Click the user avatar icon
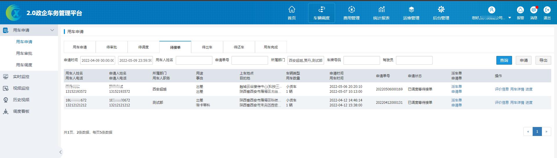The height and width of the screenshot is (158, 557). point(491,10)
